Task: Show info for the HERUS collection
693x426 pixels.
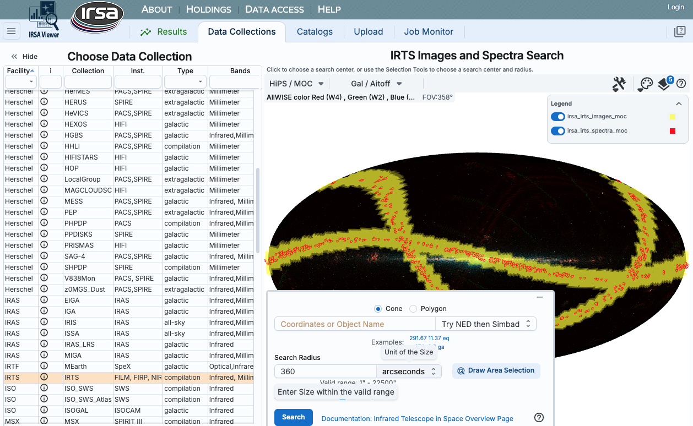Action: tap(44, 102)
